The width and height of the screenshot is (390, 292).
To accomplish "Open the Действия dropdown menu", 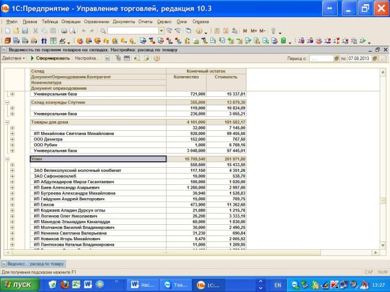I will pos(14,58).
